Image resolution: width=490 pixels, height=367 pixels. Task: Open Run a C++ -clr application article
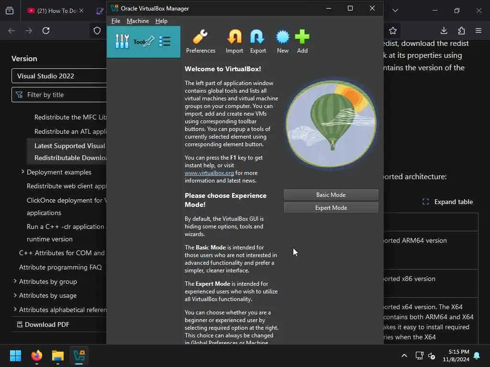[x=67, y=233]
